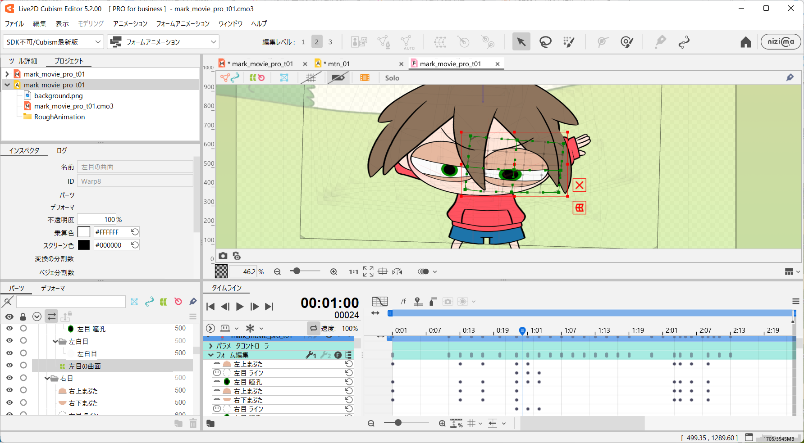Select the lasso selection tool
Screen dimensions: 804x443
545,42
